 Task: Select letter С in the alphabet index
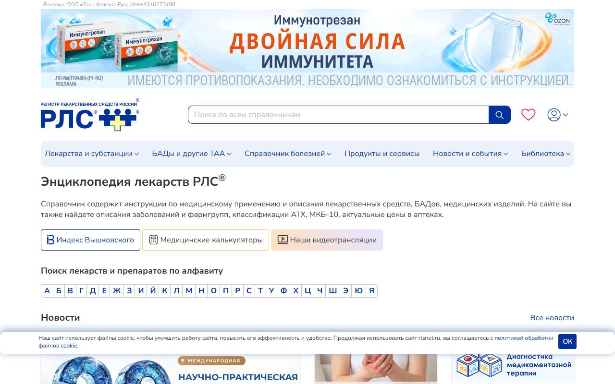pyautogui.click(x=249, y=291)
